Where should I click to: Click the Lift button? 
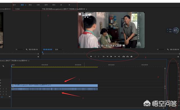[x=124, y=56]
